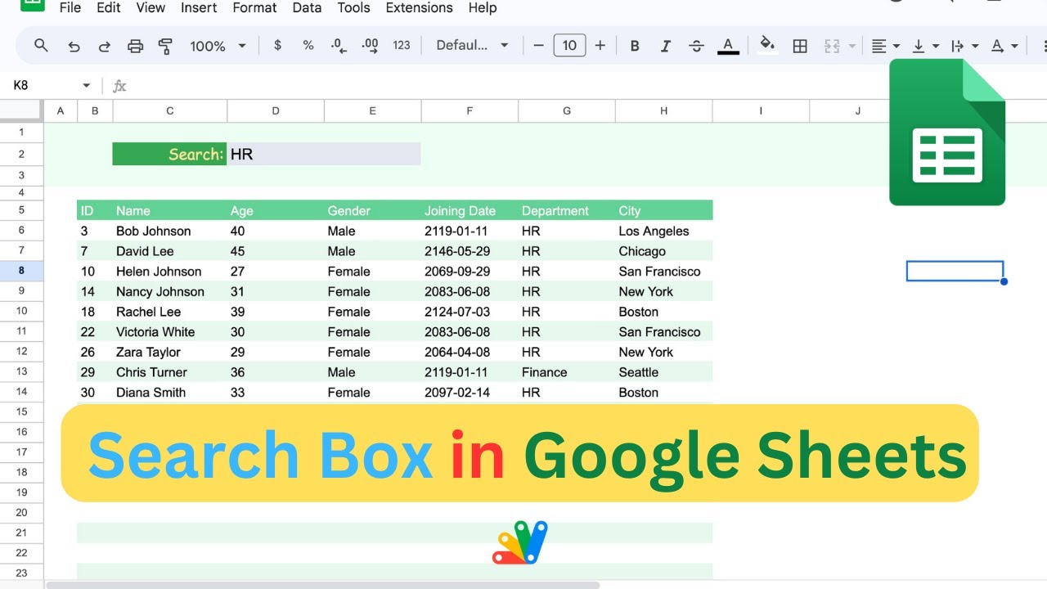Select row 16 header

point(22,432)
